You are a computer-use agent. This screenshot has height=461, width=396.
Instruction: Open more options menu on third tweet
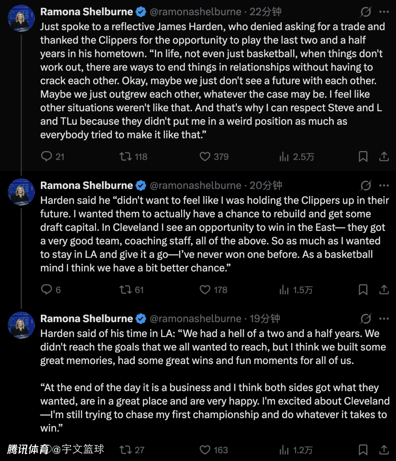[384, 319]
